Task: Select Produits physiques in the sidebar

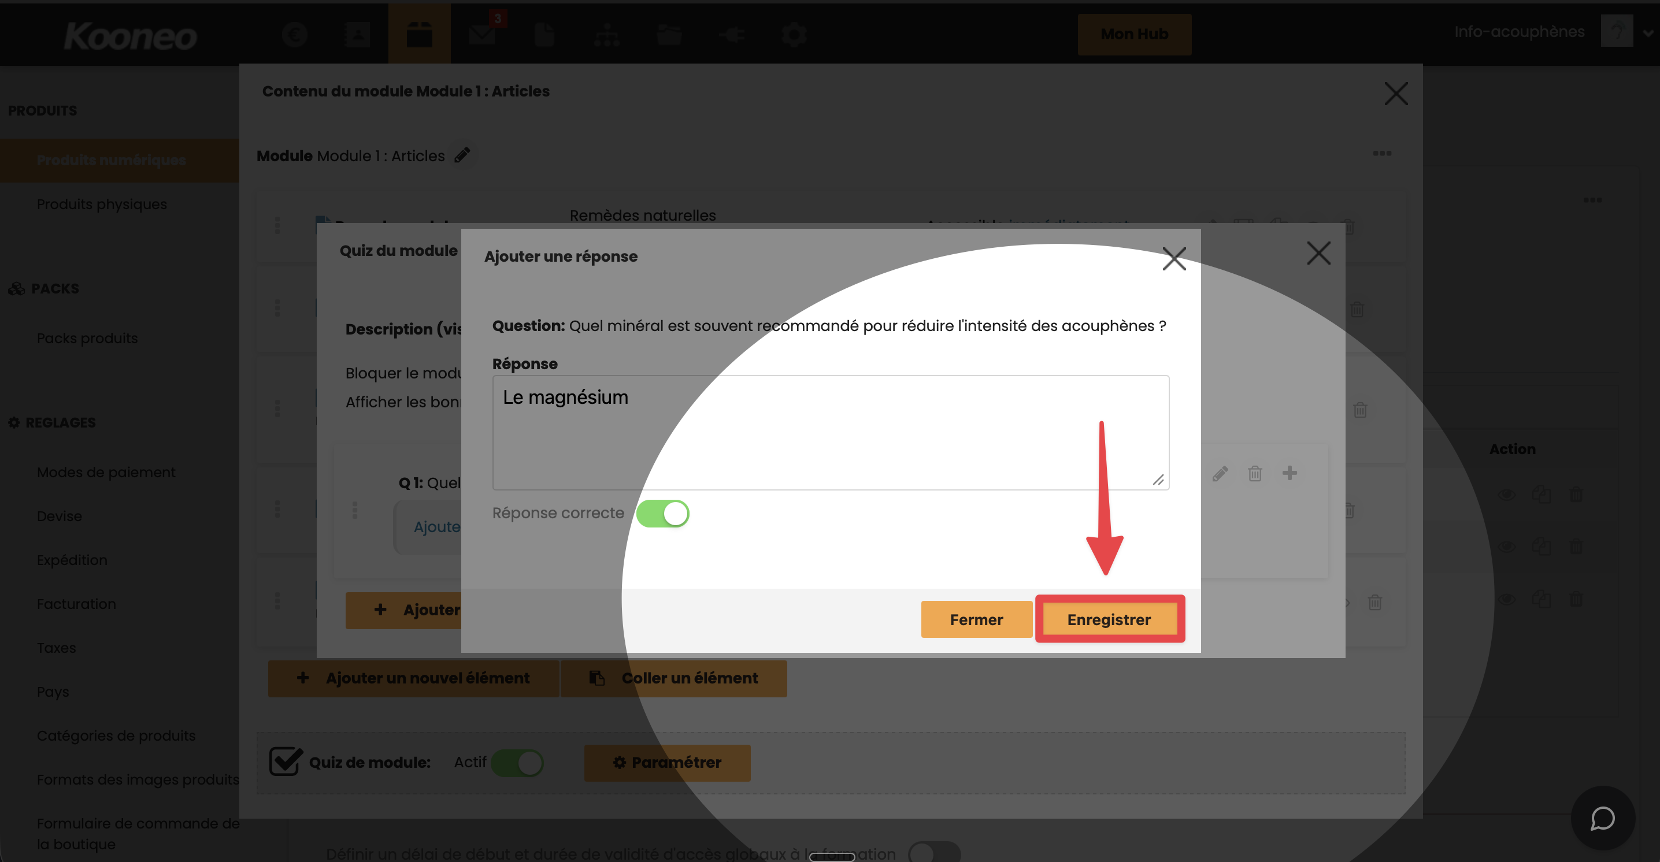Action: click(x=101, y=204)
